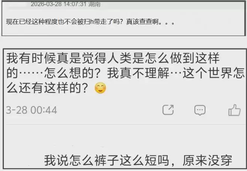The width and height of the screenshot is (247, 171).
Task: Click the word 扫h in the top comment
Action: tap(89, 22)
